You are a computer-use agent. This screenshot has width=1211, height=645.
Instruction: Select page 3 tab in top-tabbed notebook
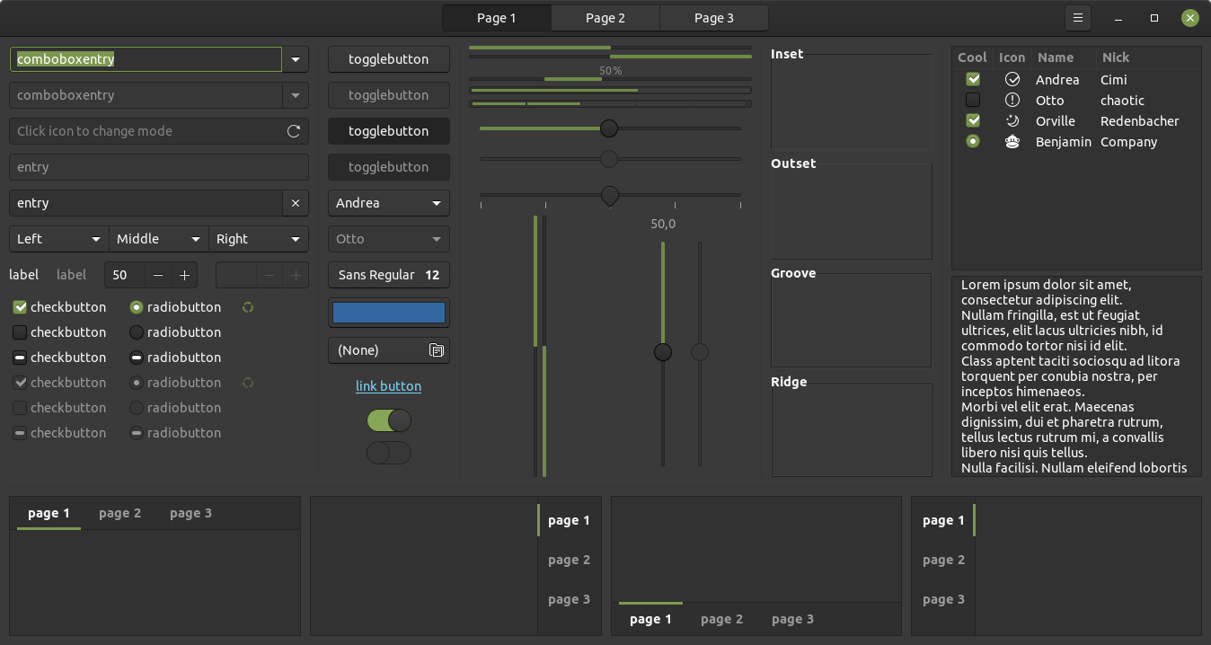click(190, 514)
